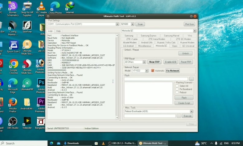
Task: Open Videoder desktop shortcut
Action: [27, 123]
